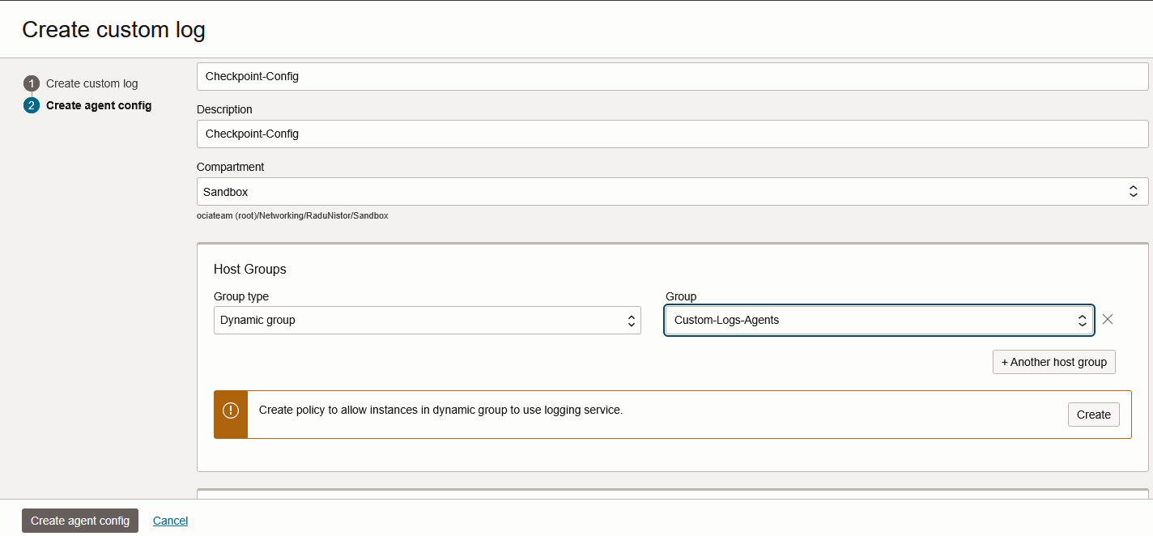
Task: Select the Create agent config step label
Action: tap(99, 105)
